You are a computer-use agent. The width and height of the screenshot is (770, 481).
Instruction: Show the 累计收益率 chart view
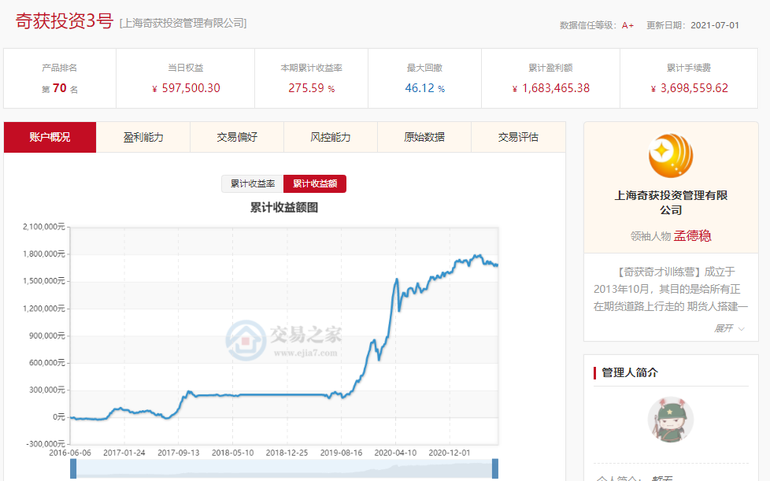[253, 183]
